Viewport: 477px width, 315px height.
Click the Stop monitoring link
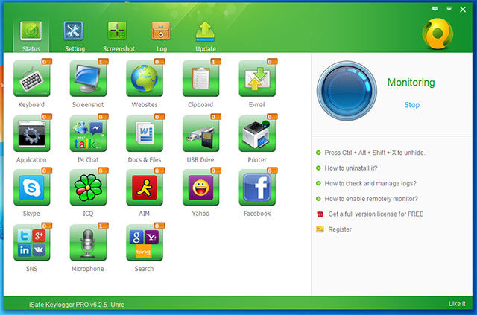tap(412, 105)
